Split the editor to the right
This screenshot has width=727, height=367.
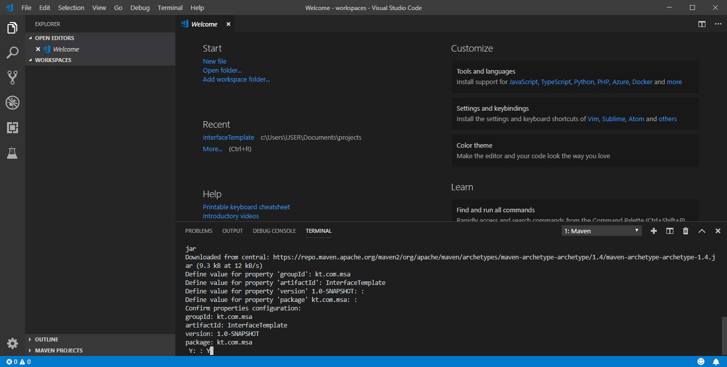[702, 24]
